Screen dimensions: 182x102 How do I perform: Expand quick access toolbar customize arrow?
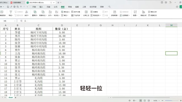click(x=27, y=7)
